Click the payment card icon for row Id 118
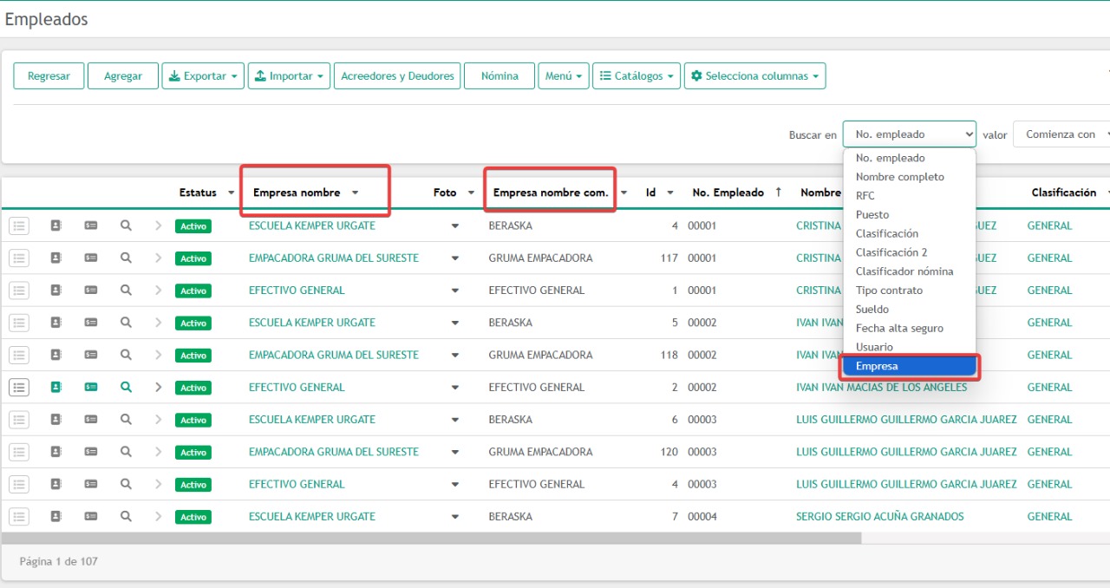1110x588 pixels. pyautogui.click(x=91, y=355)
